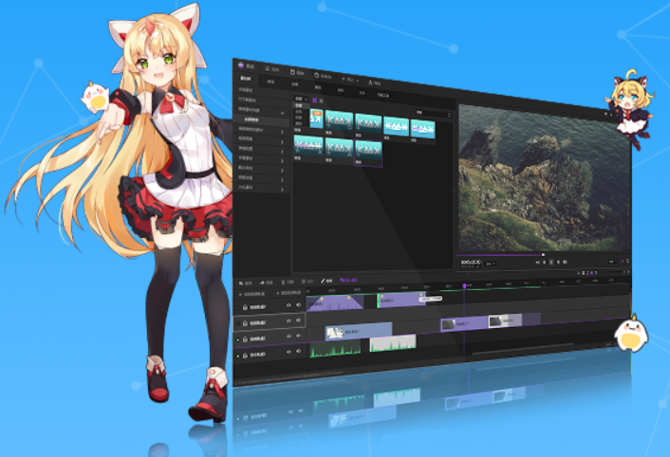Click the save icon (floppy disk) in the top toolbar
This screenshot has height=457, width=670.
292,72
